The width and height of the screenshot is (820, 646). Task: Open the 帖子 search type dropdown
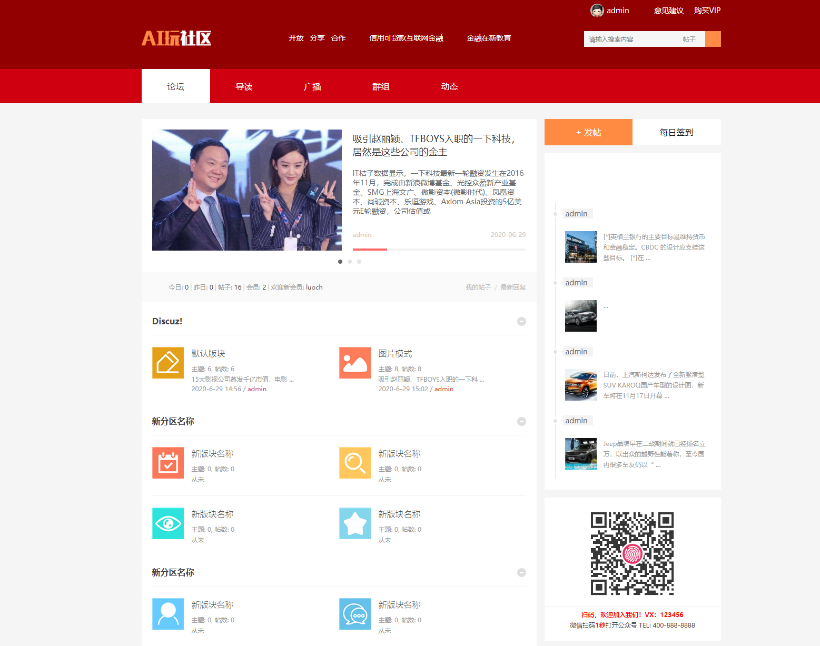[689, 39]
